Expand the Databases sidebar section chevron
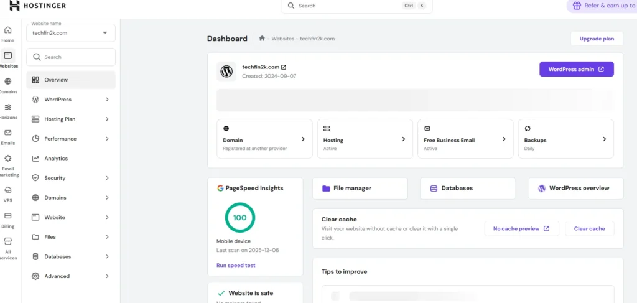Viewport: 637px width, 303px height. [107, 257]
